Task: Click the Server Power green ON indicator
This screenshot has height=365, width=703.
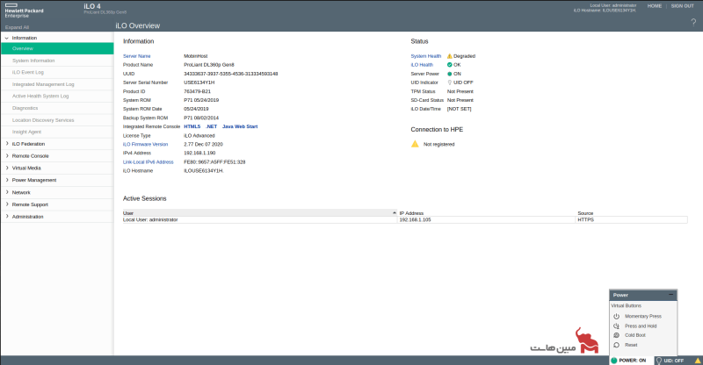Action: tap(450, 74)
